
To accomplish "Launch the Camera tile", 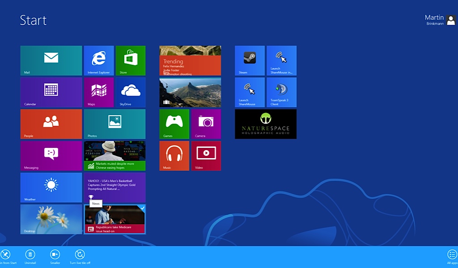I will click(x=206, y=124).
